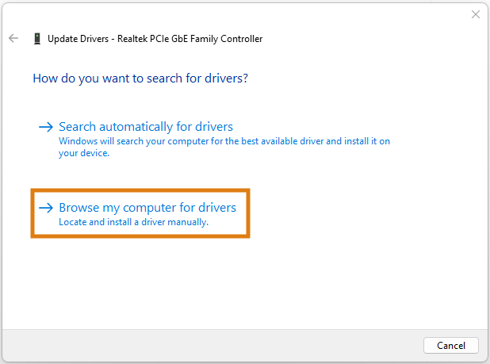This screenshot has width=490, height=364.
Task: Click the 'your device.' description line
Action: [x=84, y=153]
